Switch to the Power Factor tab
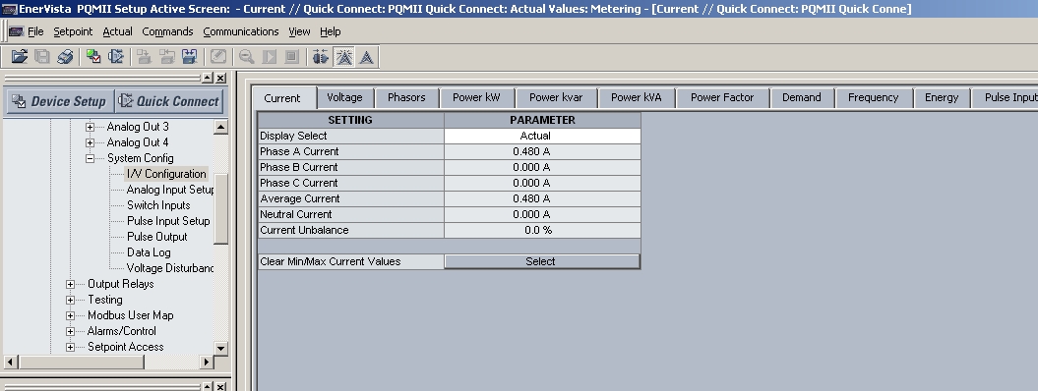Viewport: 1038px width, 391px height. tap(722, 98)
